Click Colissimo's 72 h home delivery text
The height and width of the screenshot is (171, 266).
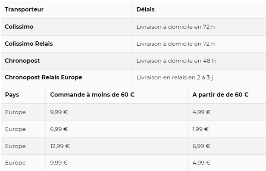pyautogui.click(x=175, y=27)
